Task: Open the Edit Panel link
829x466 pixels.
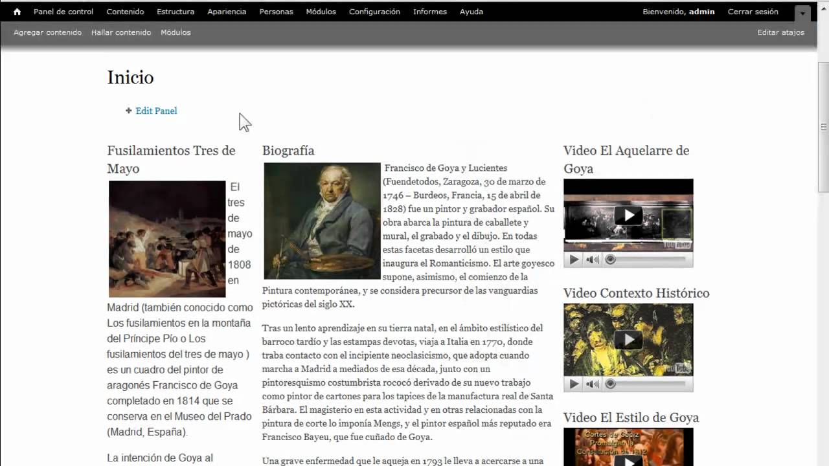Action: point(156,111)
